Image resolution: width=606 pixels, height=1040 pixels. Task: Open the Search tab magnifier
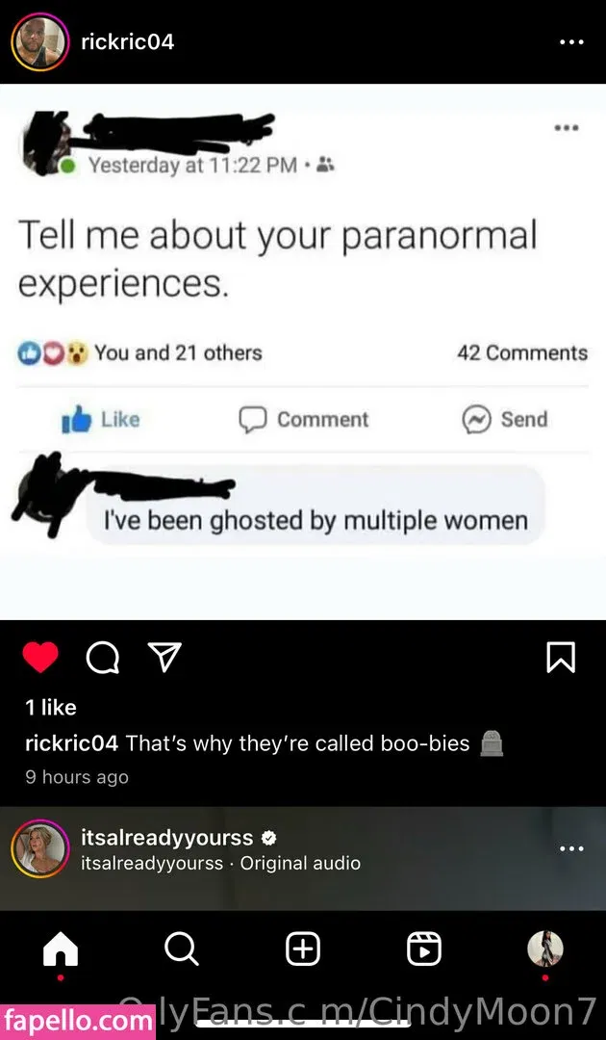pyautogui.click(x=181, y=949)
